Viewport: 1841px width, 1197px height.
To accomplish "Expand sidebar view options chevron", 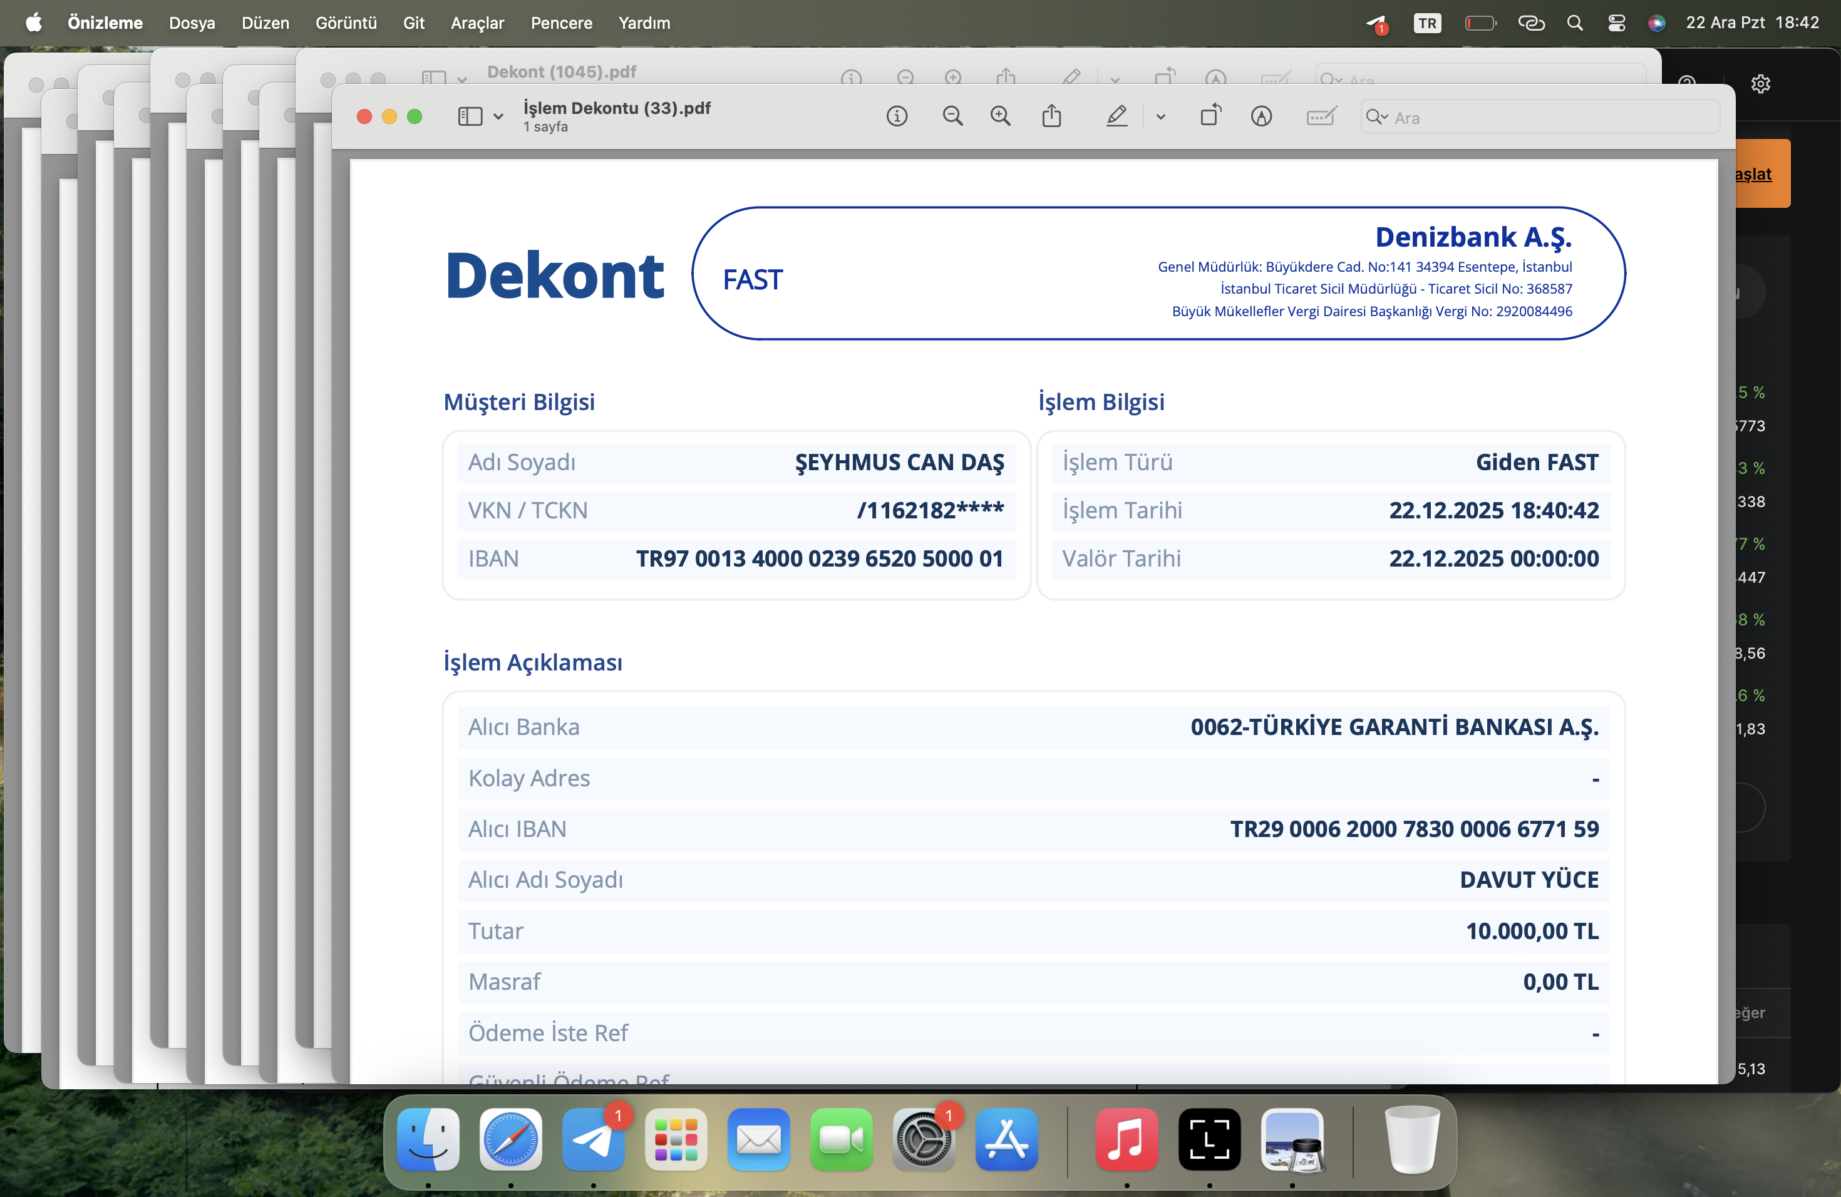I will pyautogui.click(x=499, y=118).
